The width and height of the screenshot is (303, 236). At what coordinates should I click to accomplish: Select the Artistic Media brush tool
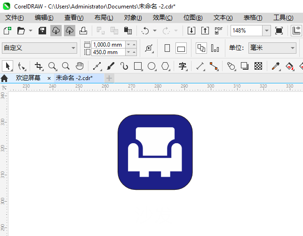pos(111,66)
